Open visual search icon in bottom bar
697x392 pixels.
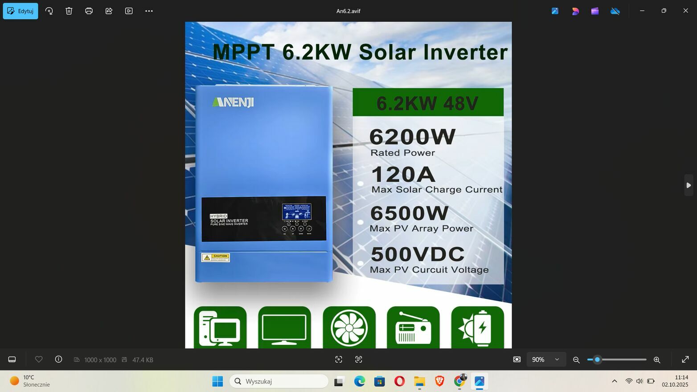339,359
